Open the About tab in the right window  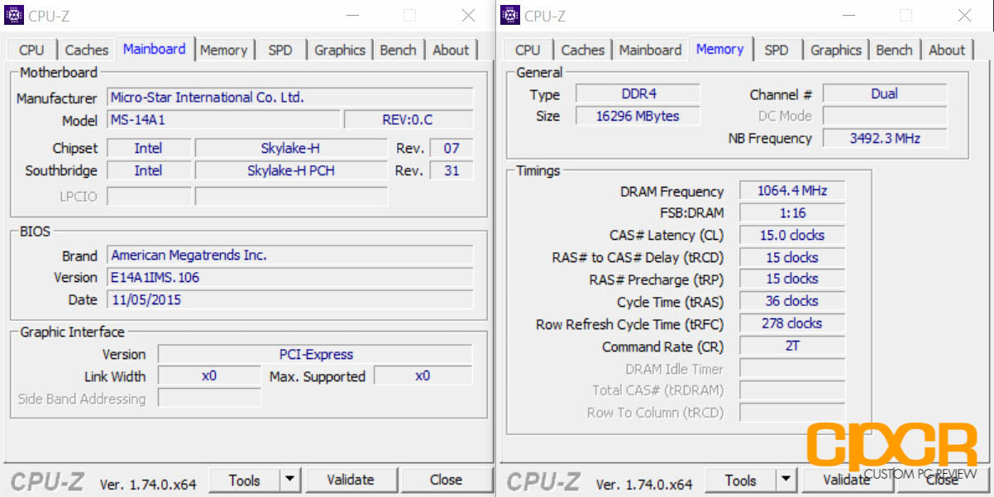947,50
